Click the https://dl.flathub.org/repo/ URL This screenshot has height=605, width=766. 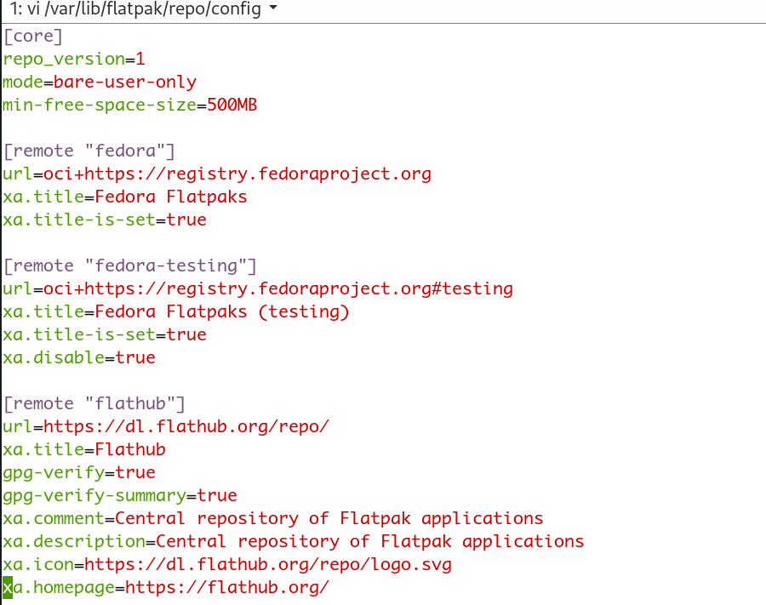tap(186, 427)
